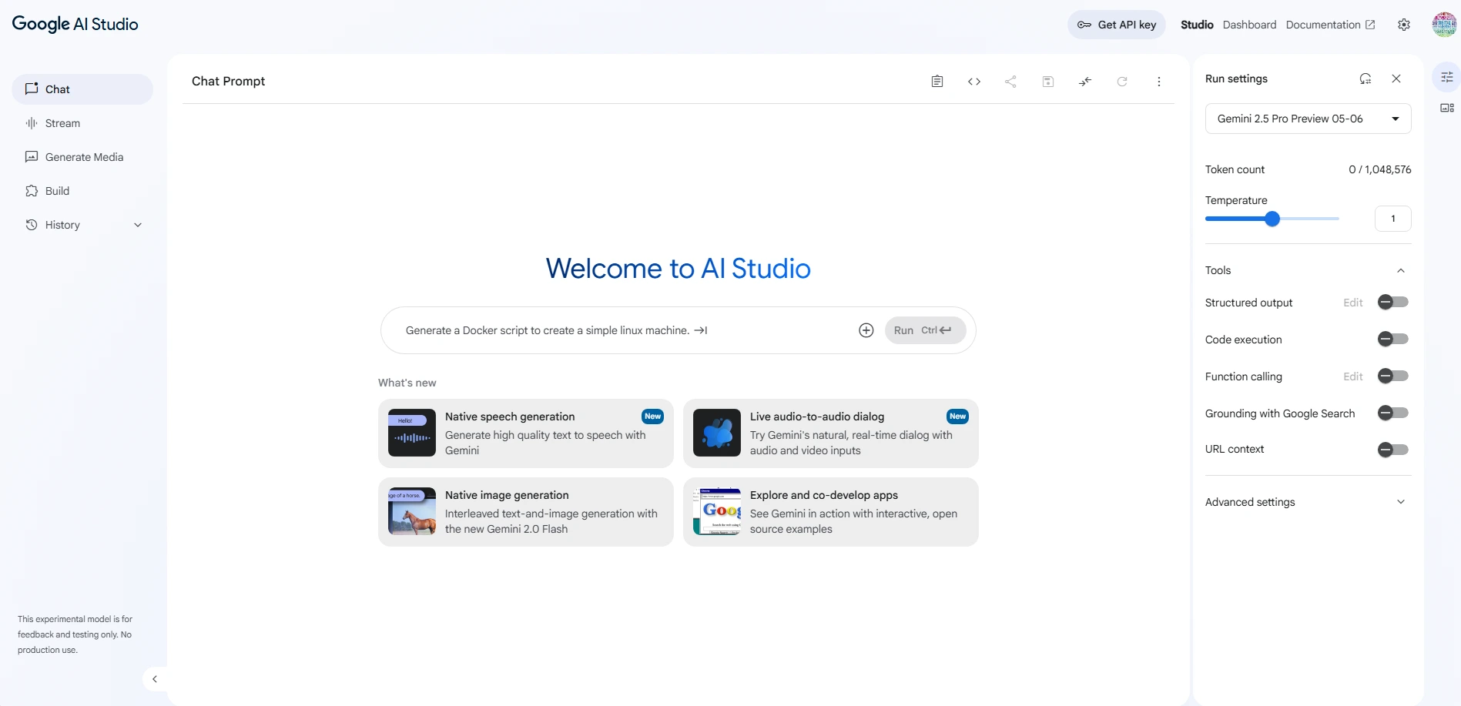Select Stream in the sidebar
Image resolution: width=1461 pixels, height=706 pixels.
pos(82,123)
